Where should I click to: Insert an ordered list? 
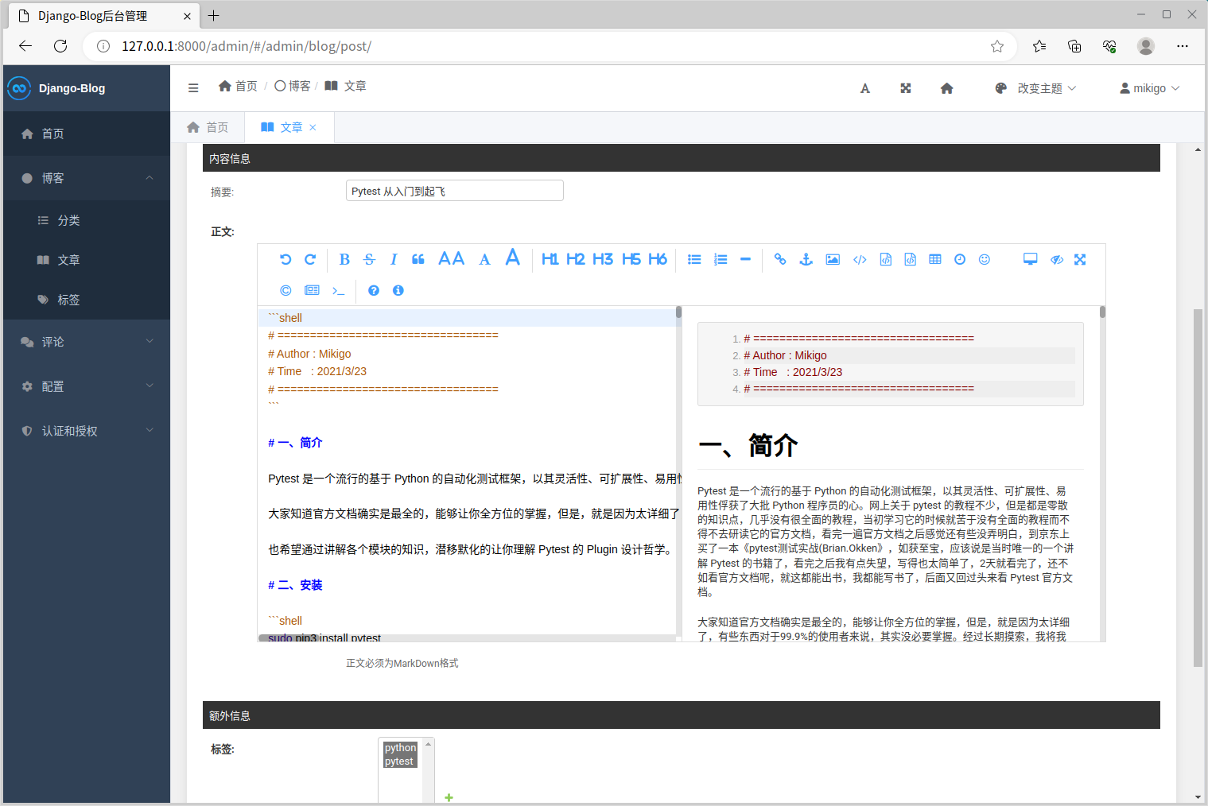(721, 259)
